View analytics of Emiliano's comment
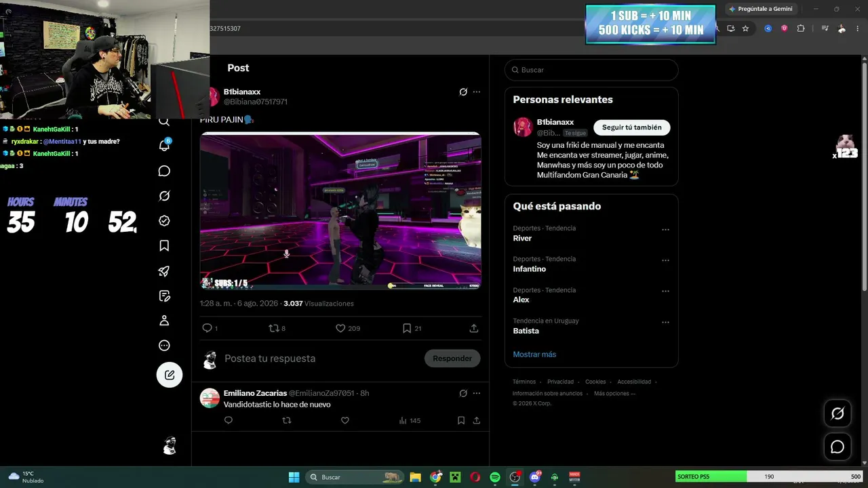868x488 pixels. pyautogui.click(x=410, y=420)
